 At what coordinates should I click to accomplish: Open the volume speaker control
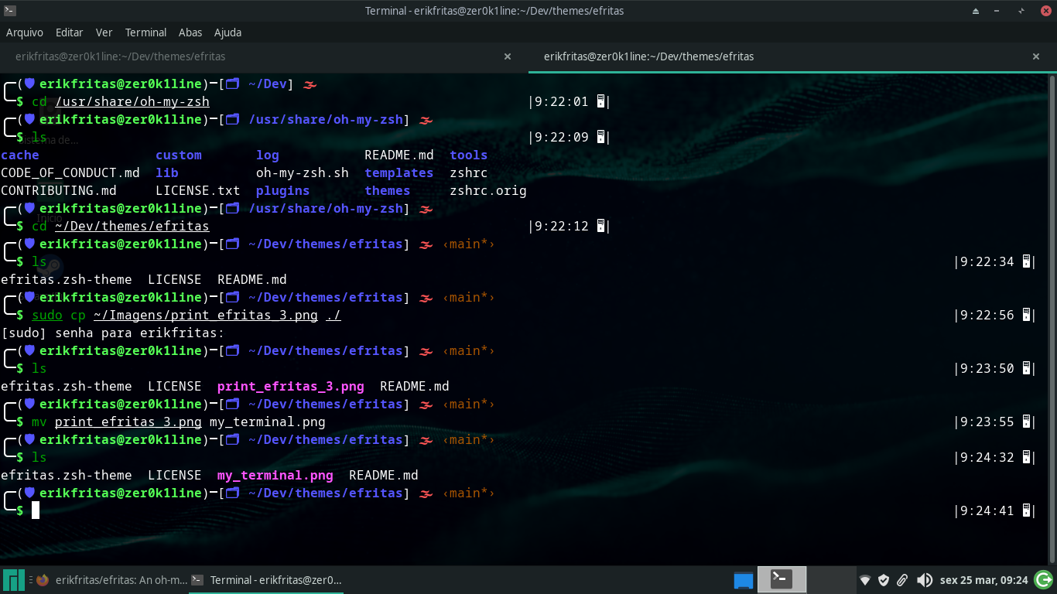(924, 580)
